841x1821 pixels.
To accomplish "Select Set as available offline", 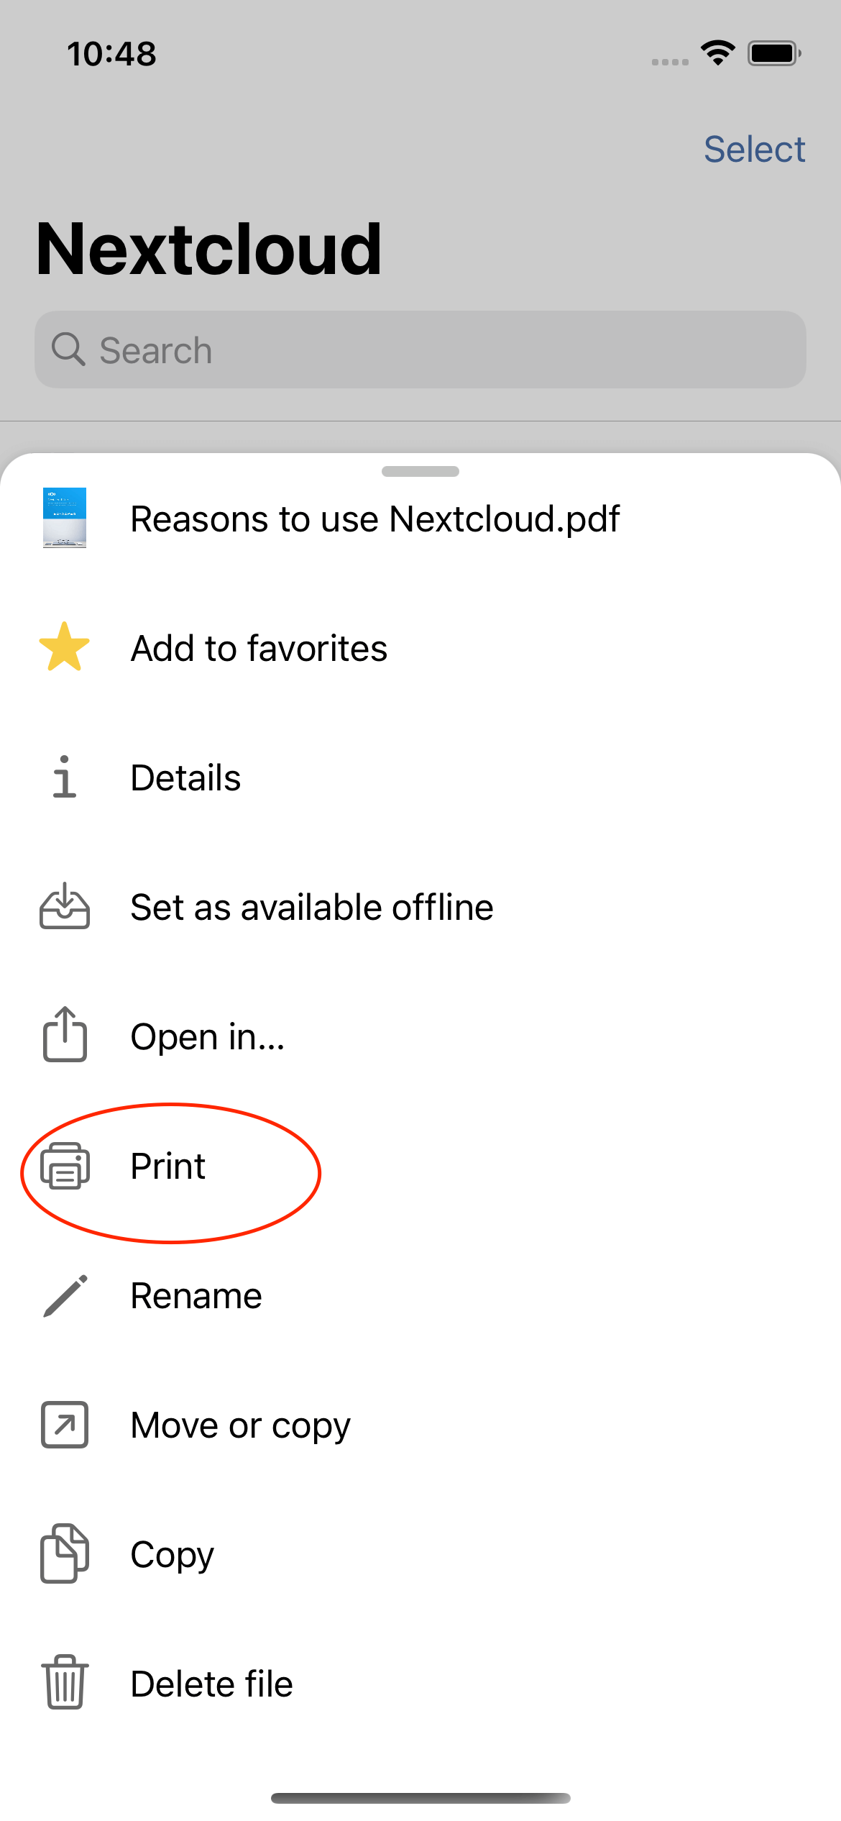I will [420, 907].
